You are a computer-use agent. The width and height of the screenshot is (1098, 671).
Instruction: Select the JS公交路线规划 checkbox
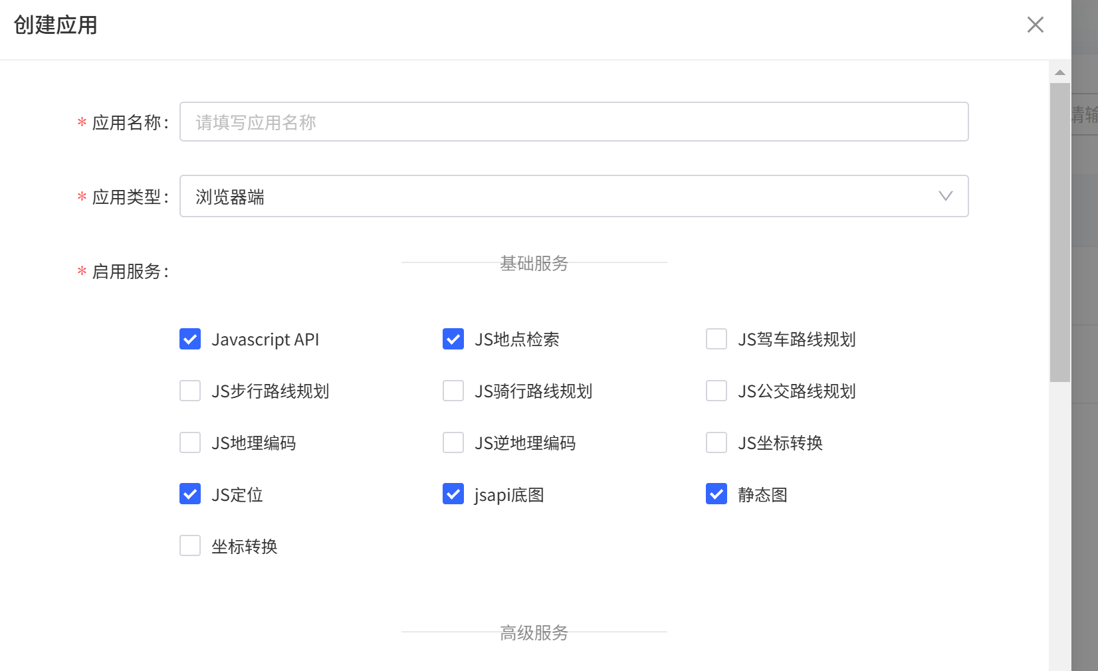[716, 391]
